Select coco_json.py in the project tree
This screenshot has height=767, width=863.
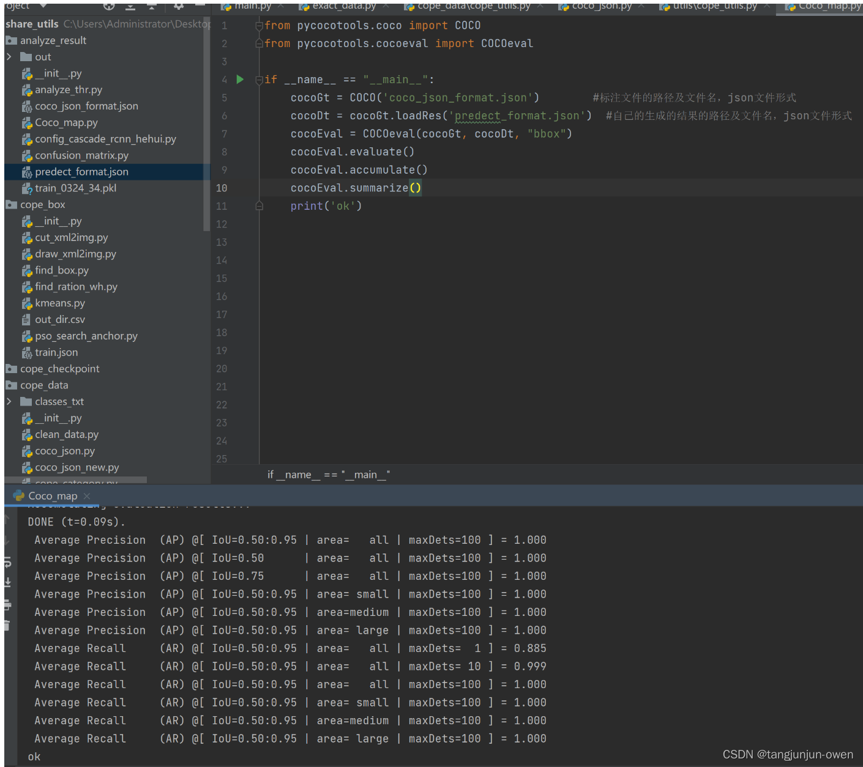point(65,451)
